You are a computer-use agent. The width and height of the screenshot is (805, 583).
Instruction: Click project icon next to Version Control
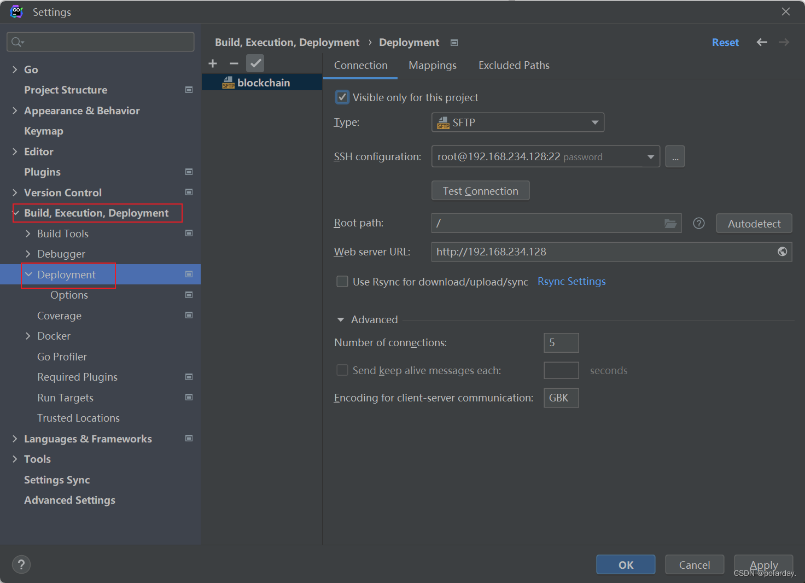point(189,192)
